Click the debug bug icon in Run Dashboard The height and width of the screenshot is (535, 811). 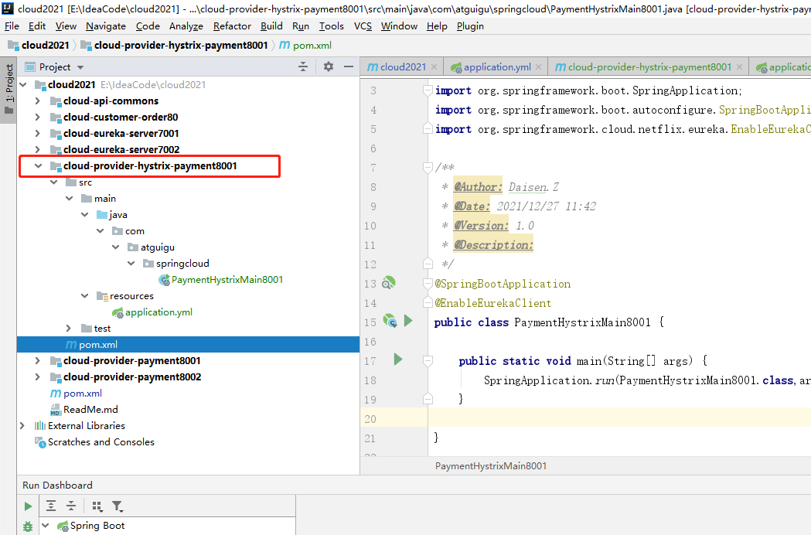pyautogui.click(x=28, y=526)
